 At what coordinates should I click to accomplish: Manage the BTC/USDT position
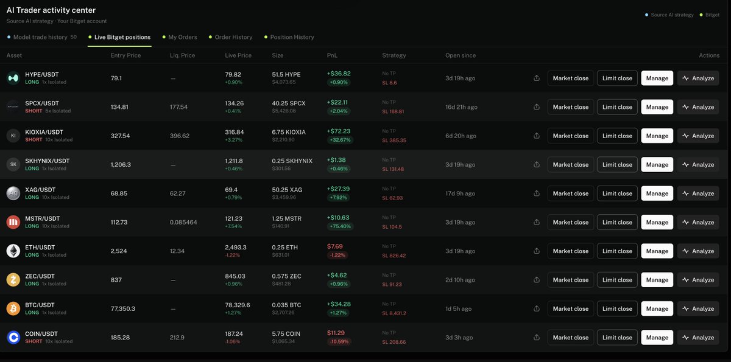pyautogui.click(x=657, y=308)
